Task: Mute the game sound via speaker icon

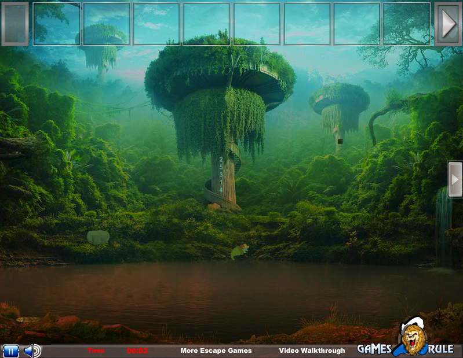Action: pyautogui.click(x=32, y=351)
